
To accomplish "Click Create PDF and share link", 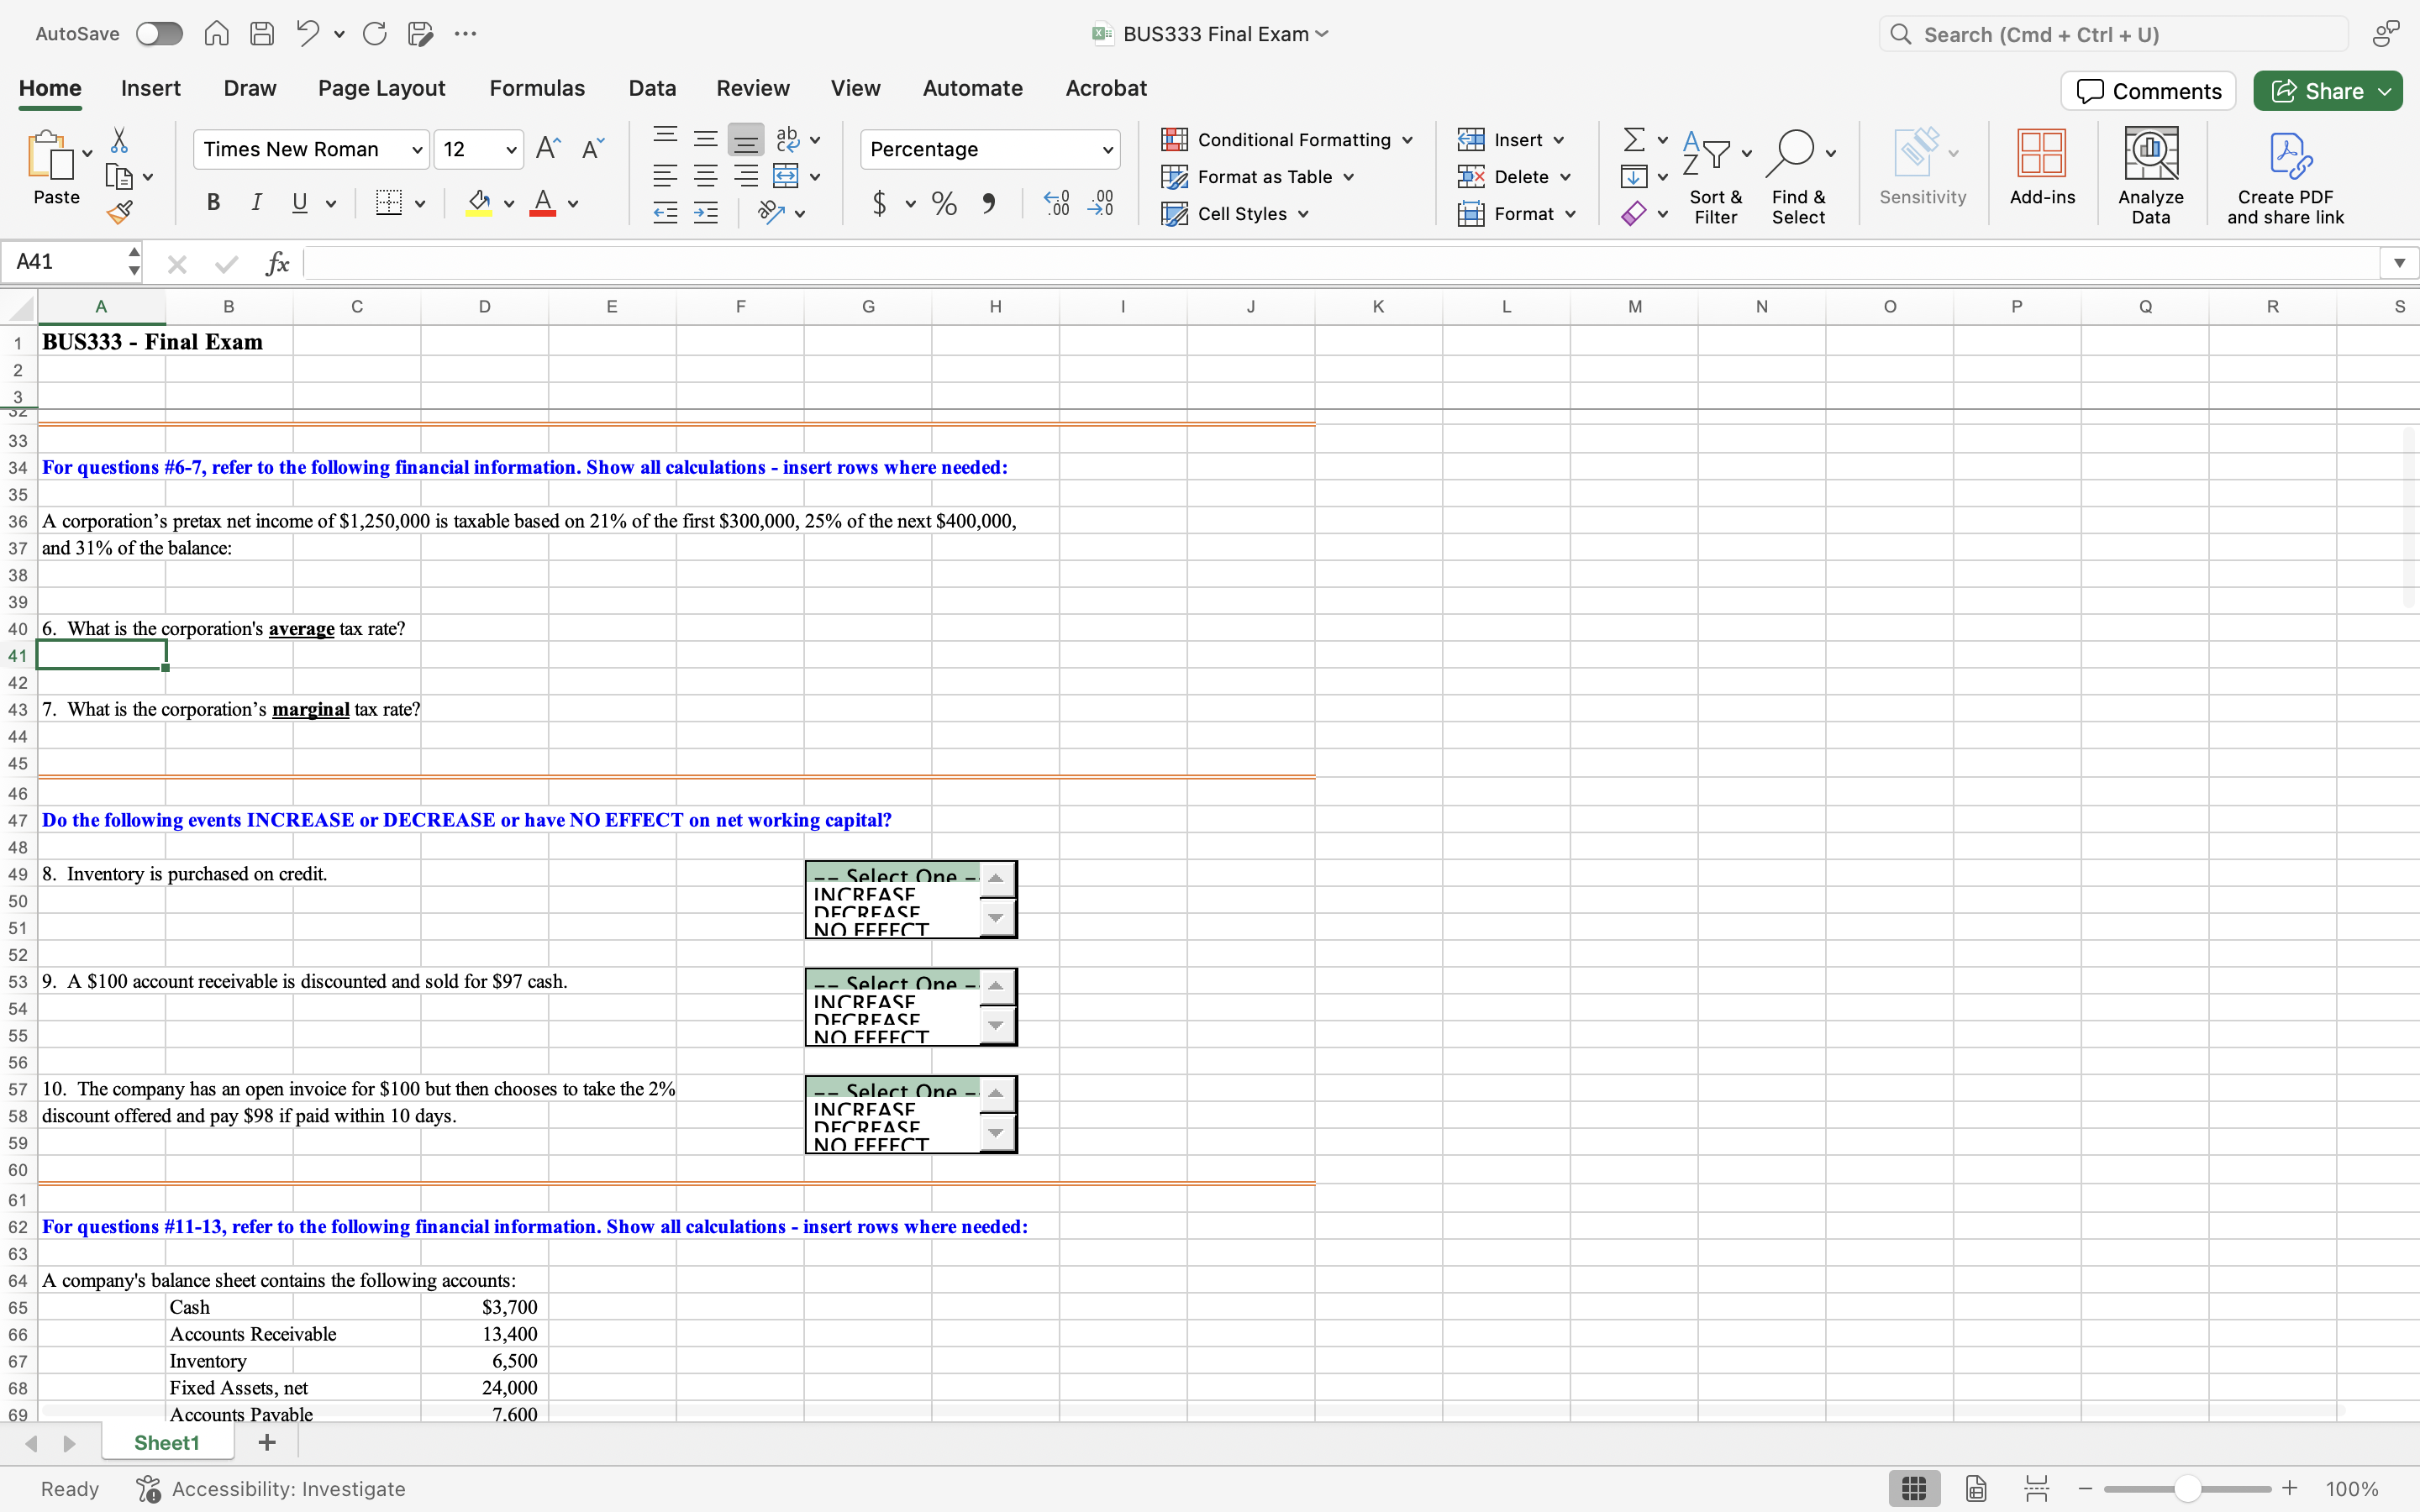I will (2287, 172).
